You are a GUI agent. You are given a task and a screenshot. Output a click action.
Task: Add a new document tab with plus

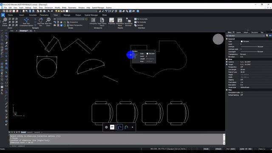click(35, 31)
